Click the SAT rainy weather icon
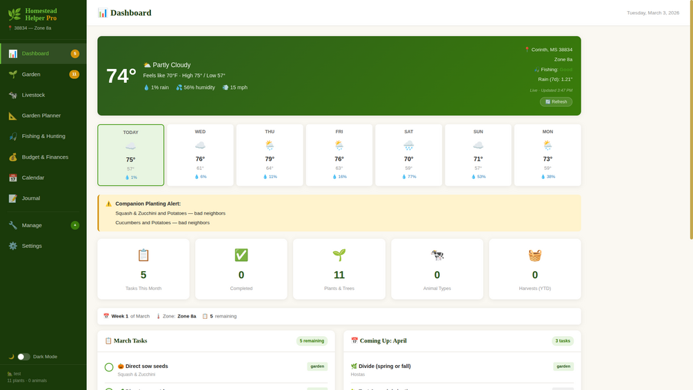 tap(408, 145)
